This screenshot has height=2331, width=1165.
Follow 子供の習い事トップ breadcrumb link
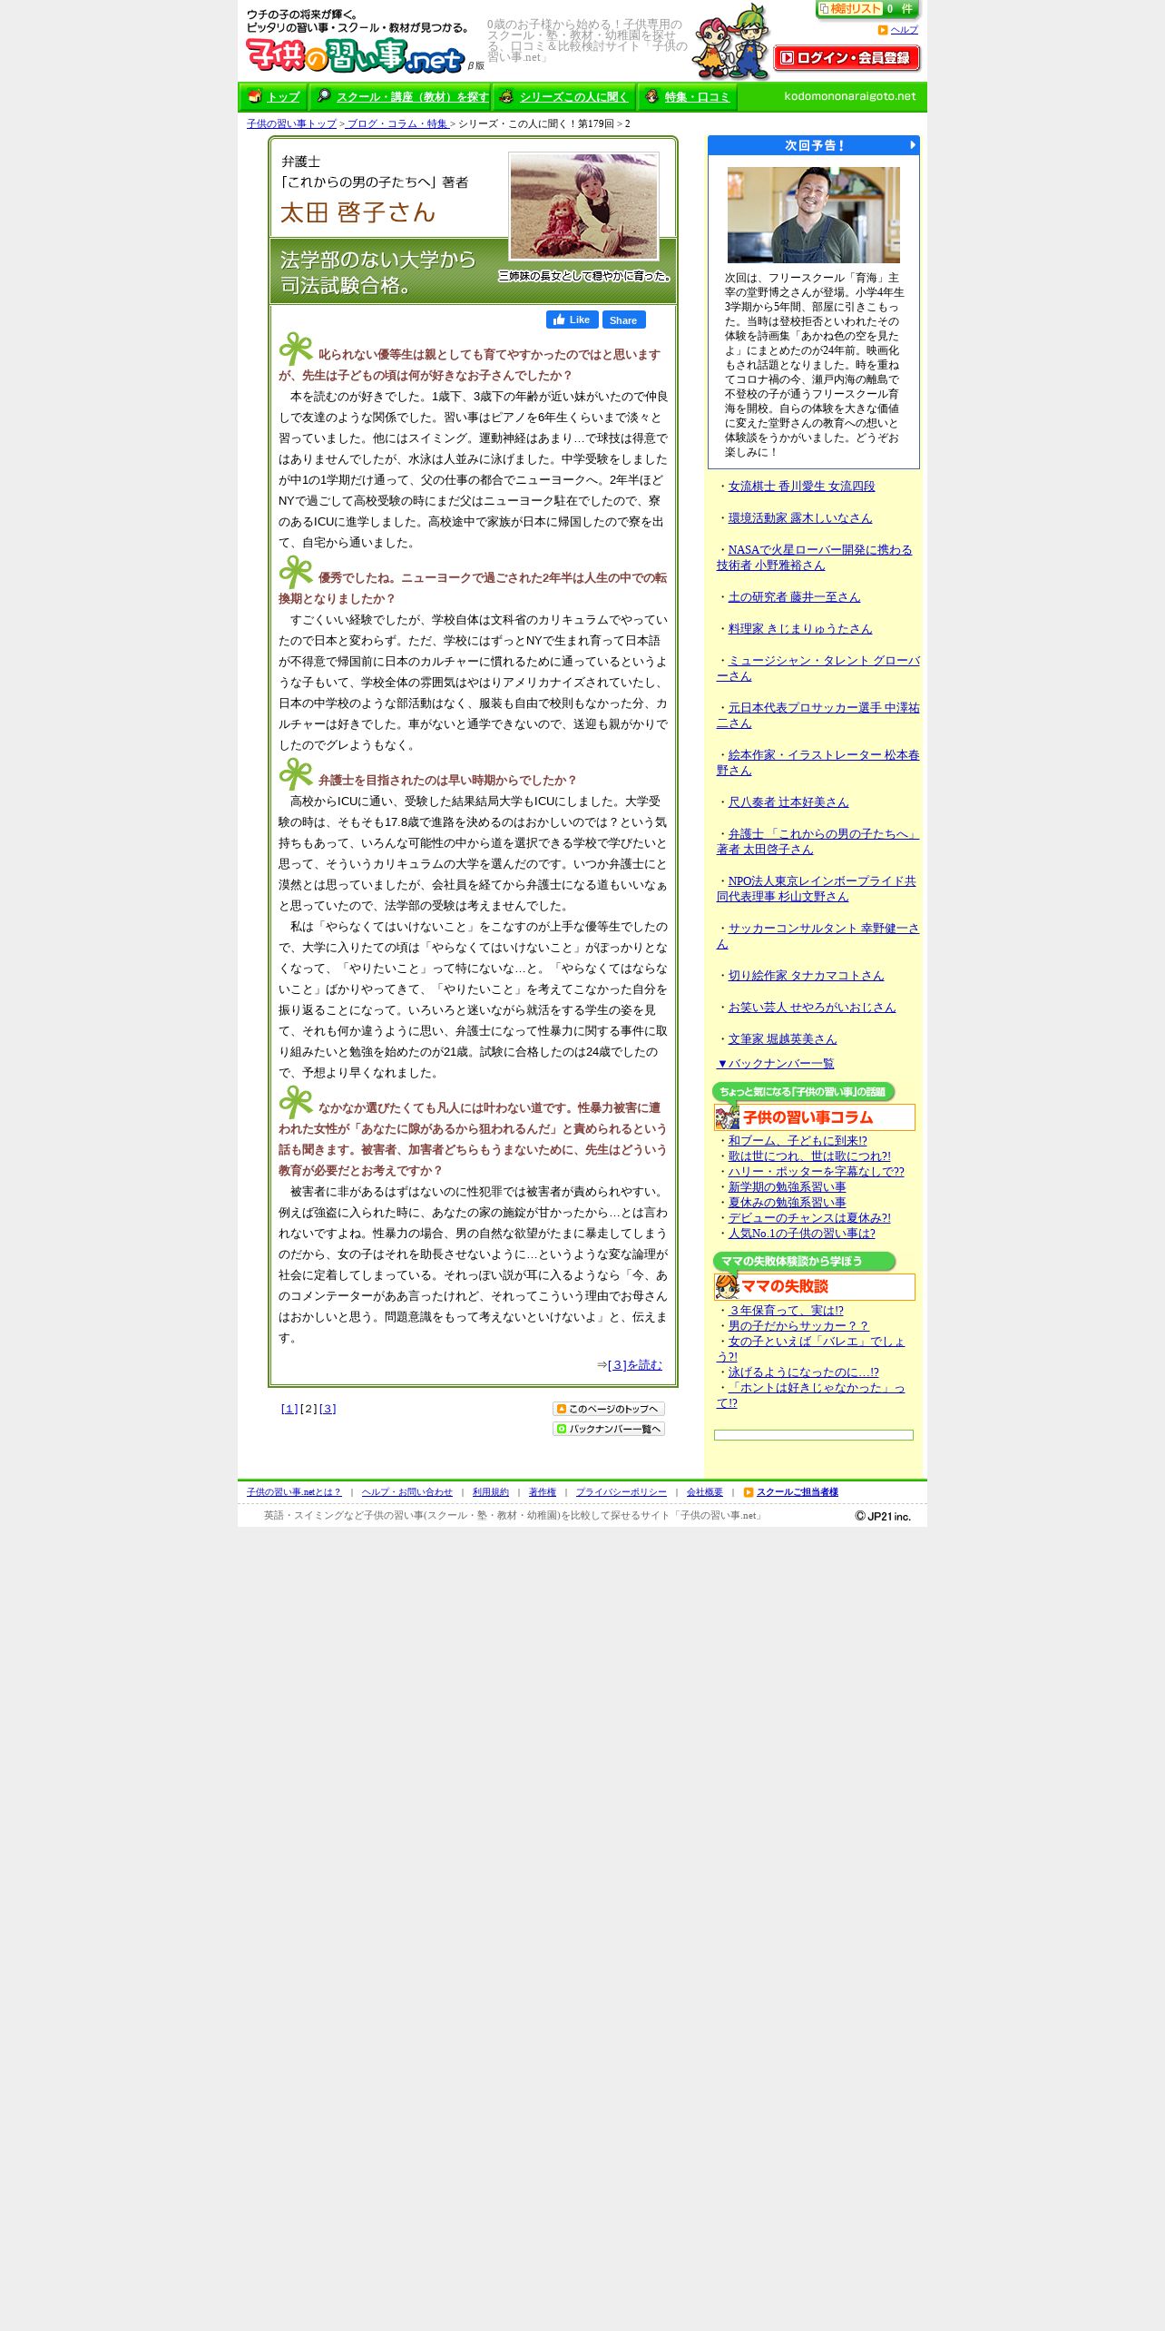click(291, 123)
